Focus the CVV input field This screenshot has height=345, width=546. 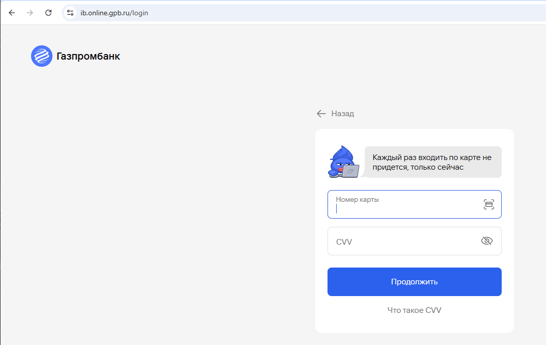pos(415,241)
